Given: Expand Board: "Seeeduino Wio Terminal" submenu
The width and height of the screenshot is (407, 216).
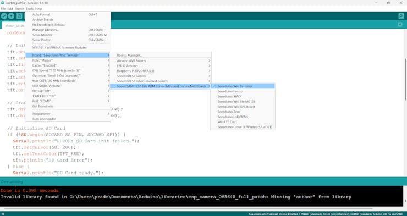Looking at the screenshot, I should pyautogui.click(x=68, y=55).
